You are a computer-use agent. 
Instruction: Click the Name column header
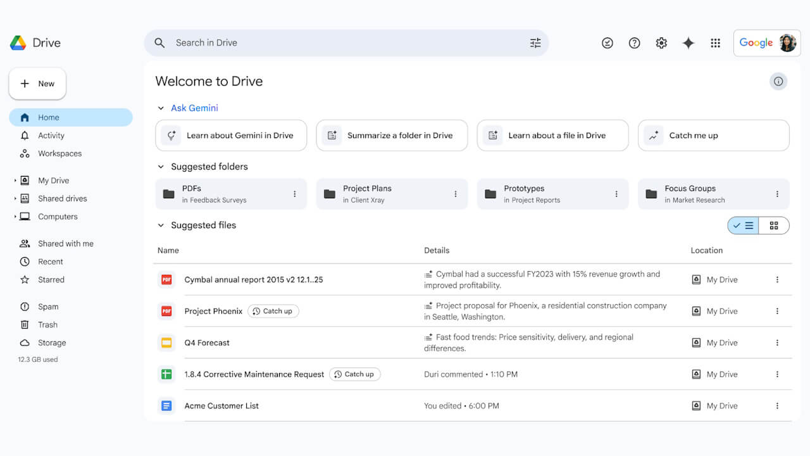click(168, 250)
